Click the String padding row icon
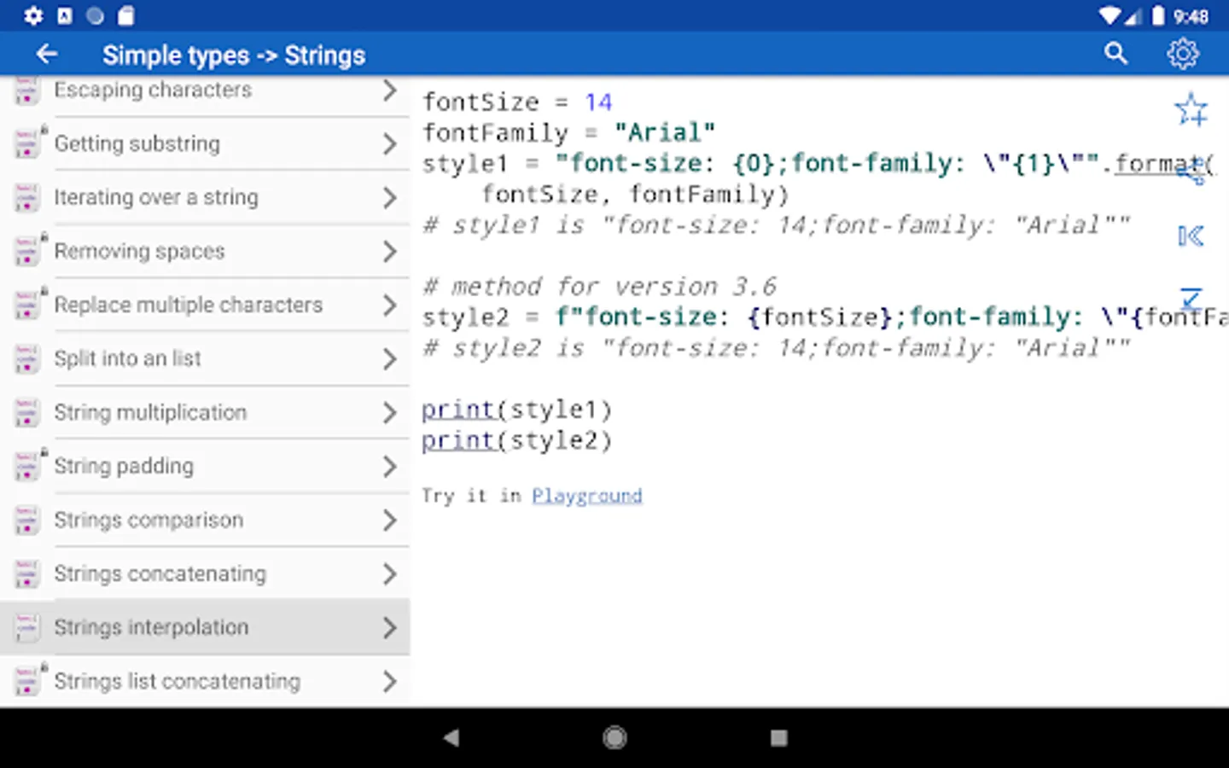The height and width of the screenshot is (768, 1229). tap(26, 466)
